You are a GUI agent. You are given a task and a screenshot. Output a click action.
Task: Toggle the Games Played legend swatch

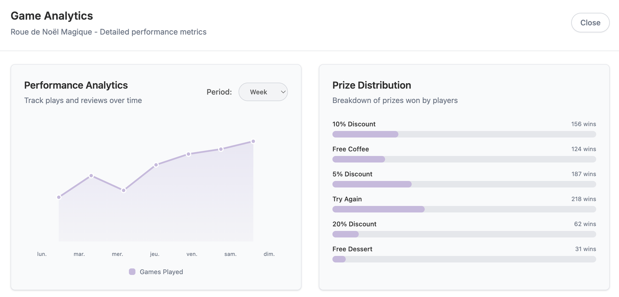click(132, 272)
